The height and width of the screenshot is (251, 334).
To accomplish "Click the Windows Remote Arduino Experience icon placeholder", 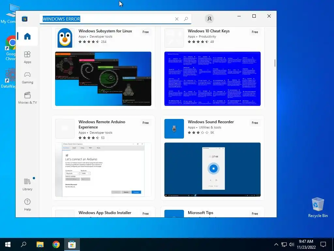I will 65,129.
